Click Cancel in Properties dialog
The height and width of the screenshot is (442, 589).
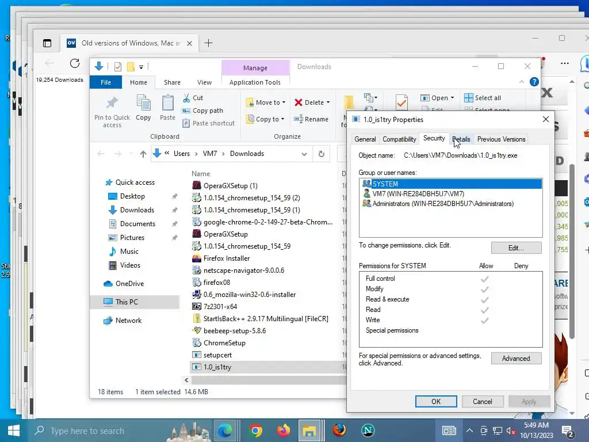click(x=483, y=401)
